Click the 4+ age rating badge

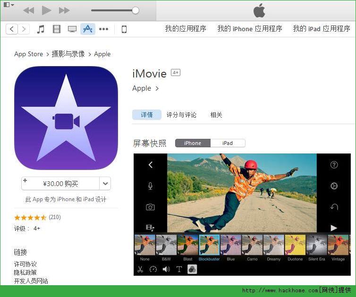176,72
